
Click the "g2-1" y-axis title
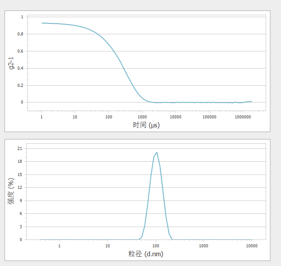tap(11, 63)
